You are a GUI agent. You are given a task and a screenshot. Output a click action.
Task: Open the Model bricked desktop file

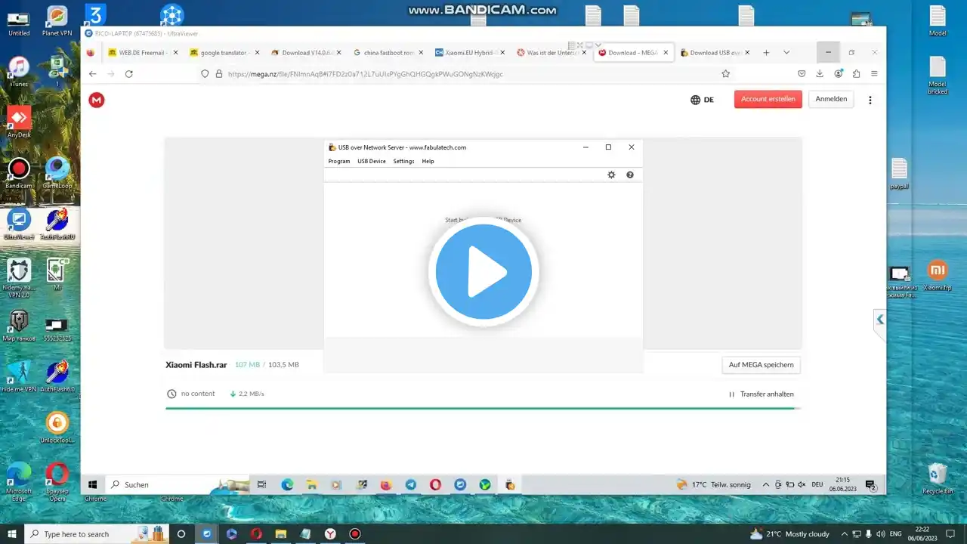point(938,75)
